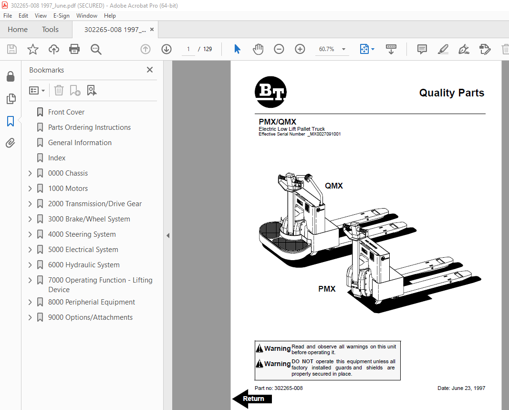Open the Help menu

[x=110, y=16]
